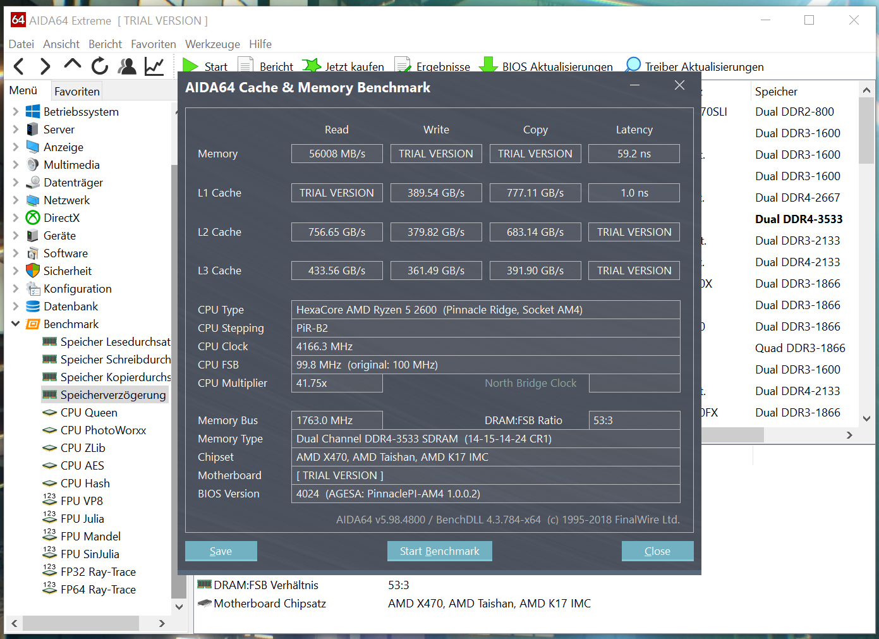879x639 pixels.
Task: Select FPU Julia benchmark
Action: pos(82,519)
